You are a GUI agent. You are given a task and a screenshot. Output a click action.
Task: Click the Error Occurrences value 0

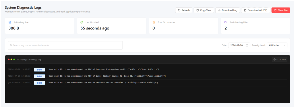(154, 28)
